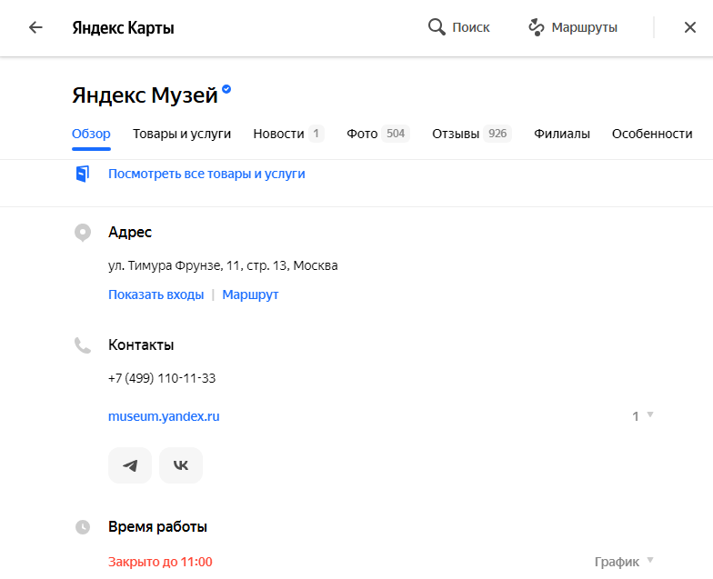Image resolution: width=713 pixels, height=579 pixels.
Task: Click the clock icon near Время работы
Action: point(82,527)
